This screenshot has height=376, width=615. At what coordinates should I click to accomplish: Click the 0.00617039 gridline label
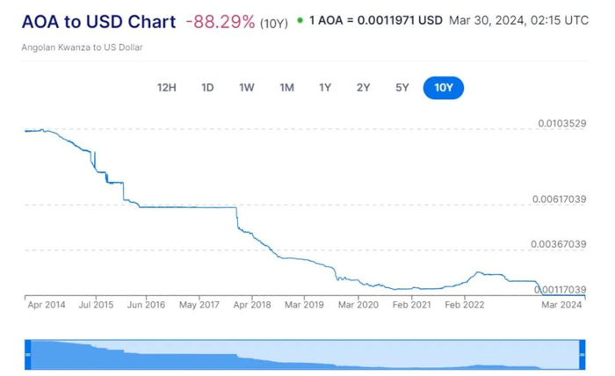pos(561,199)
